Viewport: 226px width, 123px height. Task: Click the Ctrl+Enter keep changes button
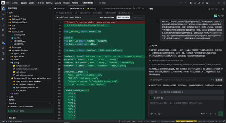[123, 17]
